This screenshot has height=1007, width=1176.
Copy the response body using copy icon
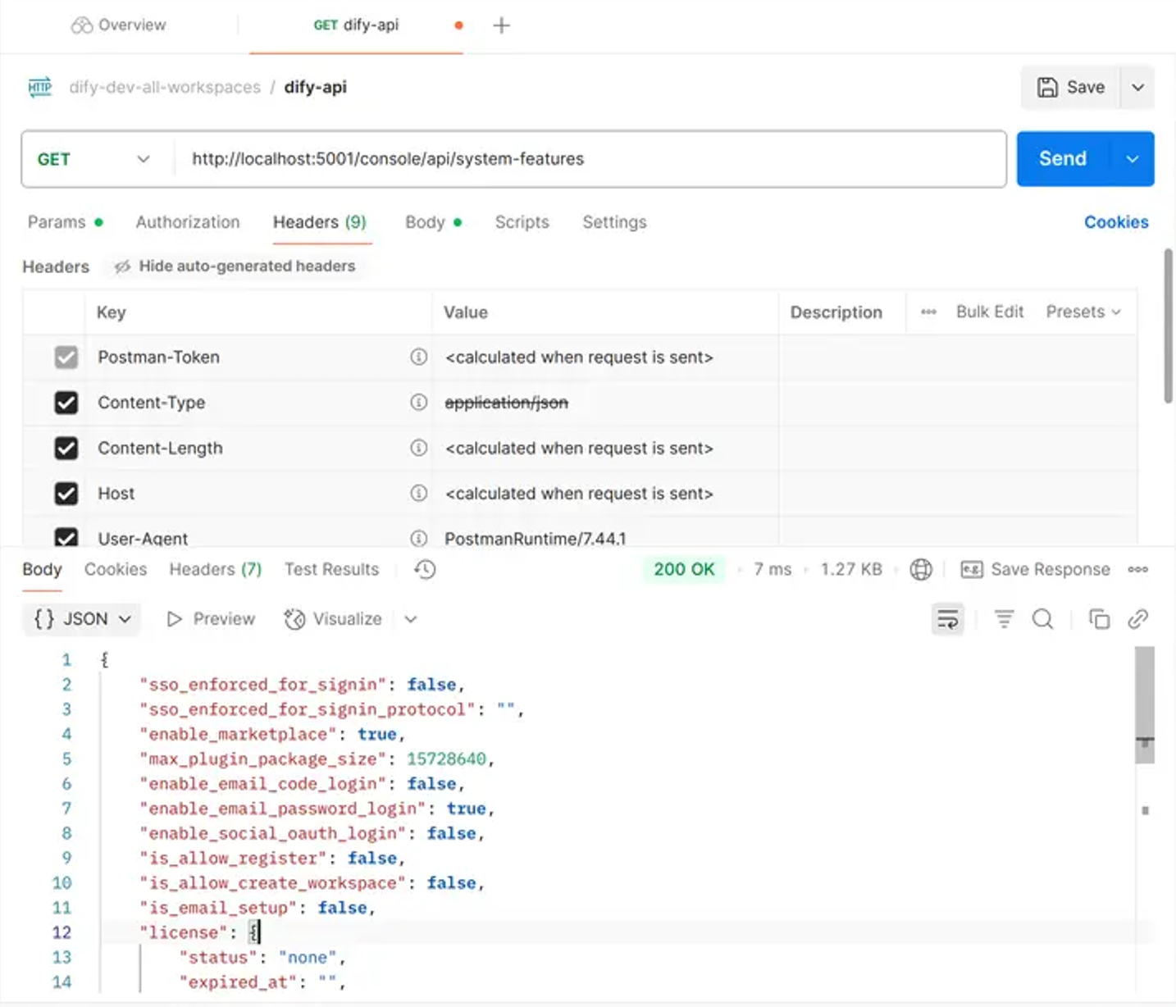point(1099,619)
